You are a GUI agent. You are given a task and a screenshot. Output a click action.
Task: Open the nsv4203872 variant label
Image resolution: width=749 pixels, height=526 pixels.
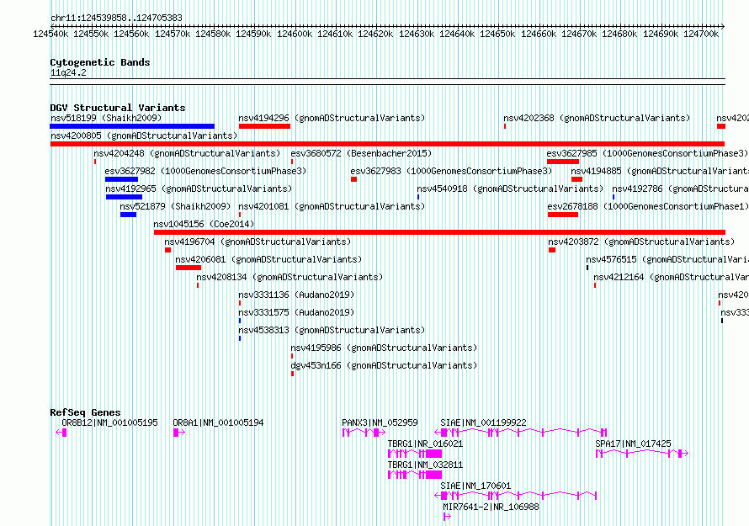[x=641, y=242]
